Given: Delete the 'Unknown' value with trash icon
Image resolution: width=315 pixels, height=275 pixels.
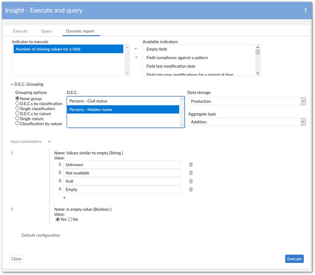Looking at the screenshot, I should [191, 165].
